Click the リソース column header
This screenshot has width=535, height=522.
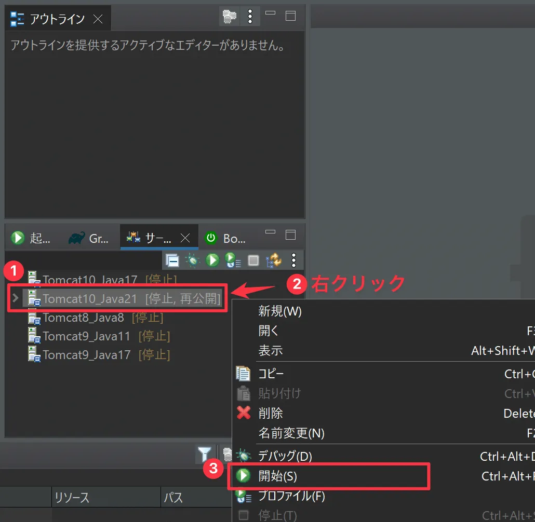click(106, 497)
